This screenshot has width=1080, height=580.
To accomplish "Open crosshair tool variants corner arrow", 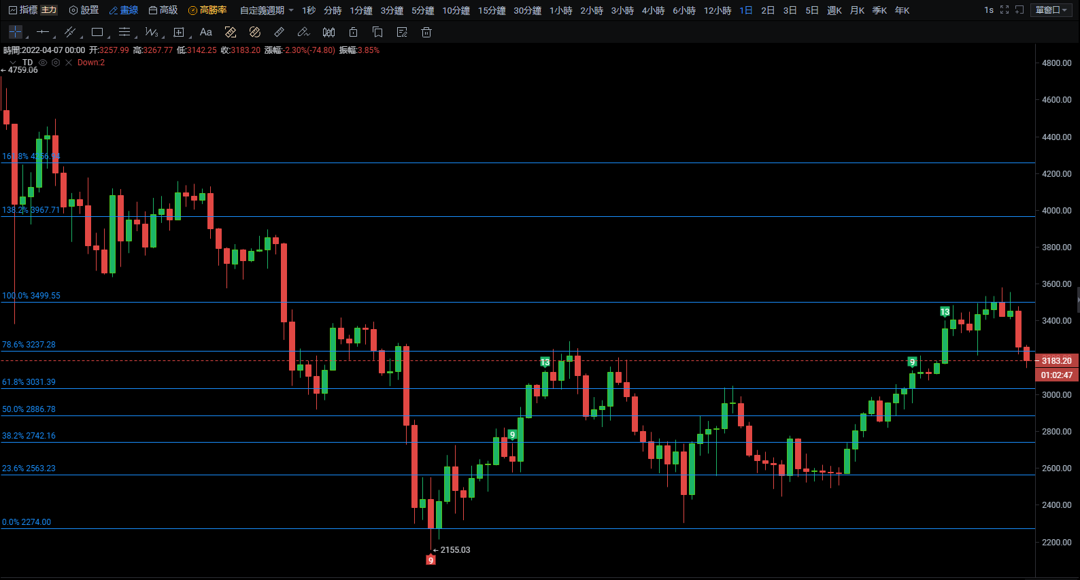I will click(26, 37).
